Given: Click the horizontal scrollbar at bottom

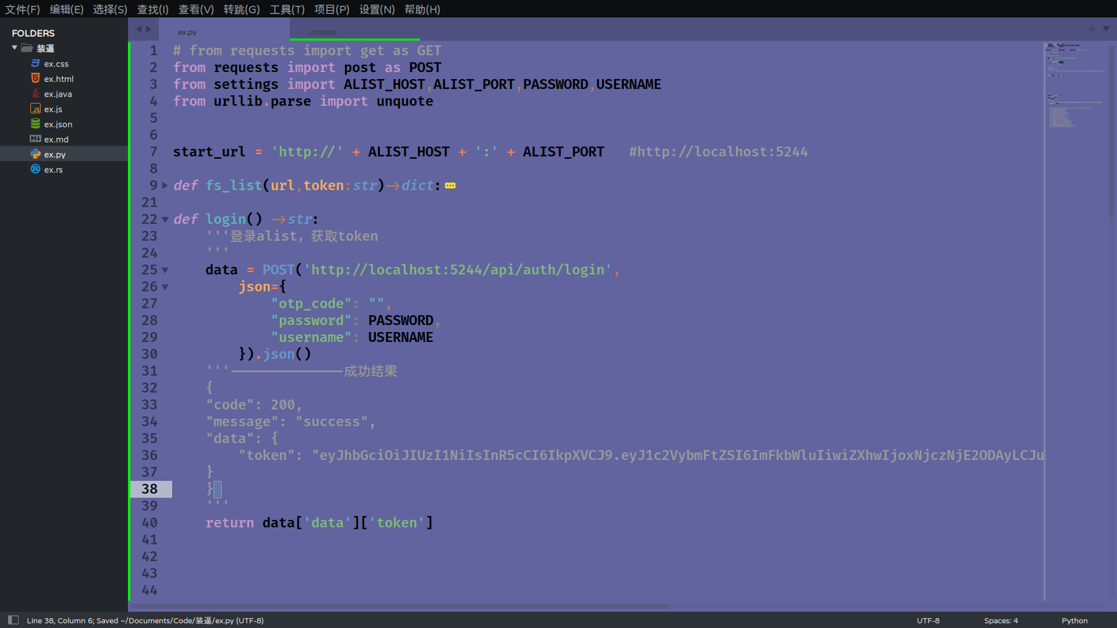Looking at the screenshot, I should [400, 606].
